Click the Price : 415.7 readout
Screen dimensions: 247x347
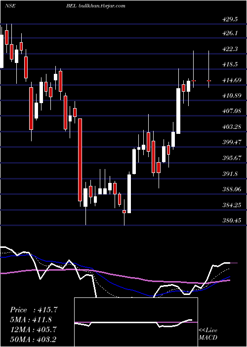pyautogui.click(x=34, y=310)
